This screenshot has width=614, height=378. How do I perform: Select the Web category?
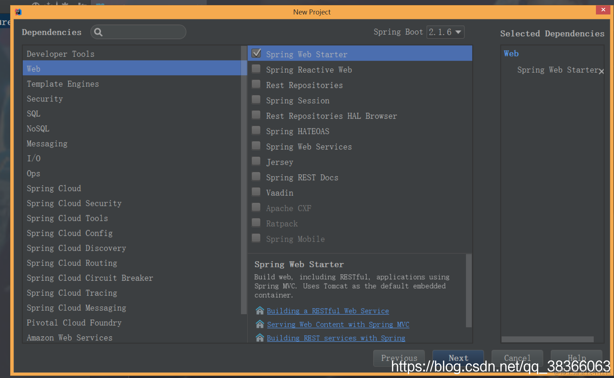point(132,68)
